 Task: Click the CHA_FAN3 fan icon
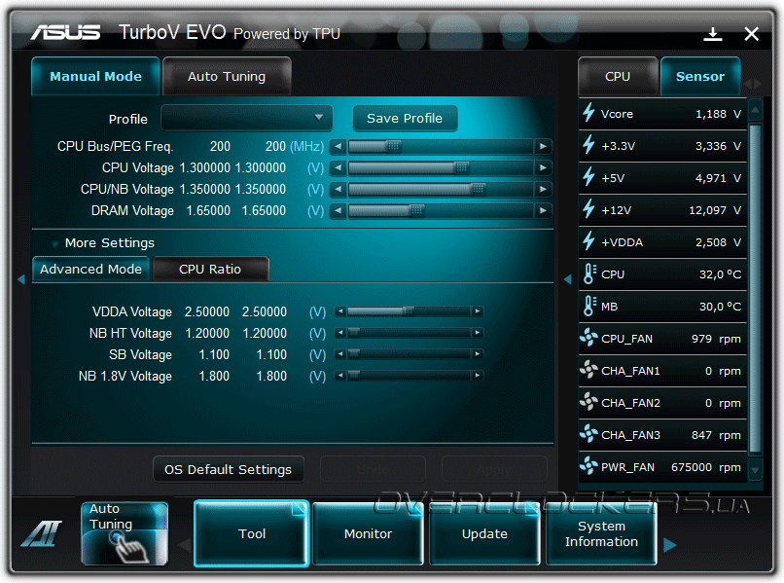click(589, 434)
